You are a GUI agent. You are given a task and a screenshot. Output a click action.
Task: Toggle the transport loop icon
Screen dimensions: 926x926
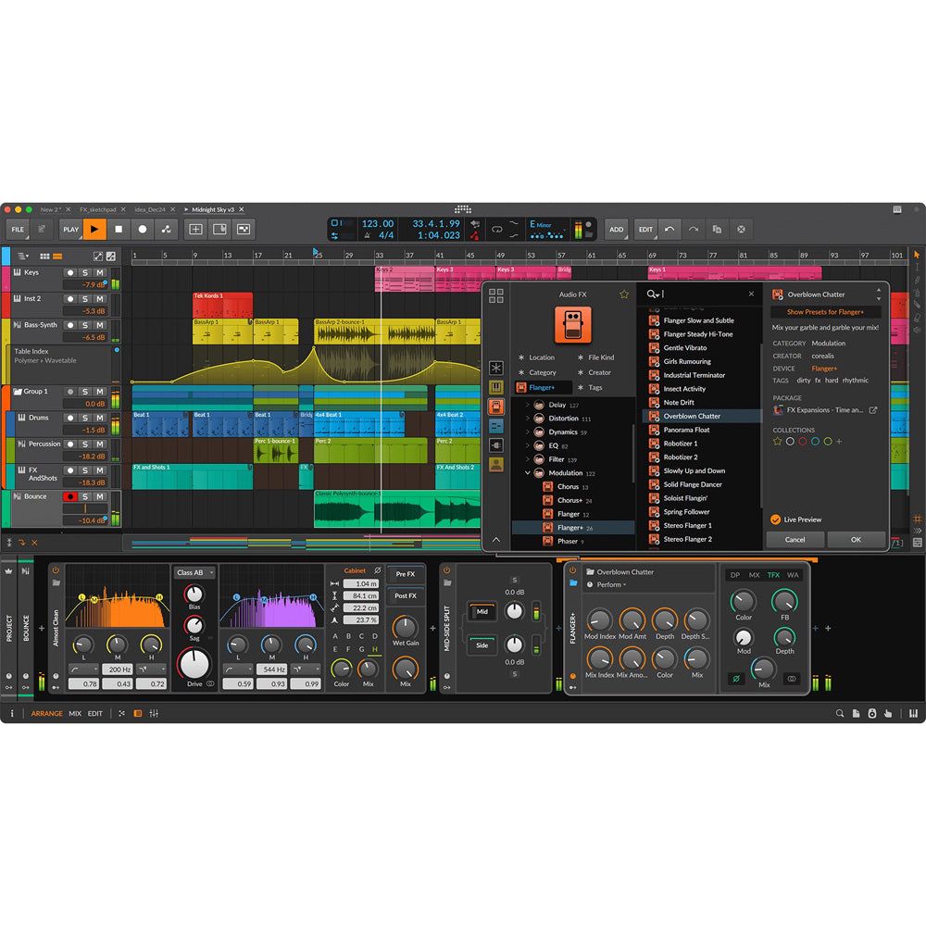(497, 229)
